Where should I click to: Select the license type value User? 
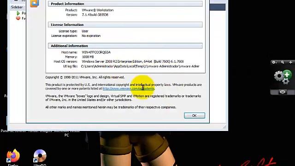85,31
